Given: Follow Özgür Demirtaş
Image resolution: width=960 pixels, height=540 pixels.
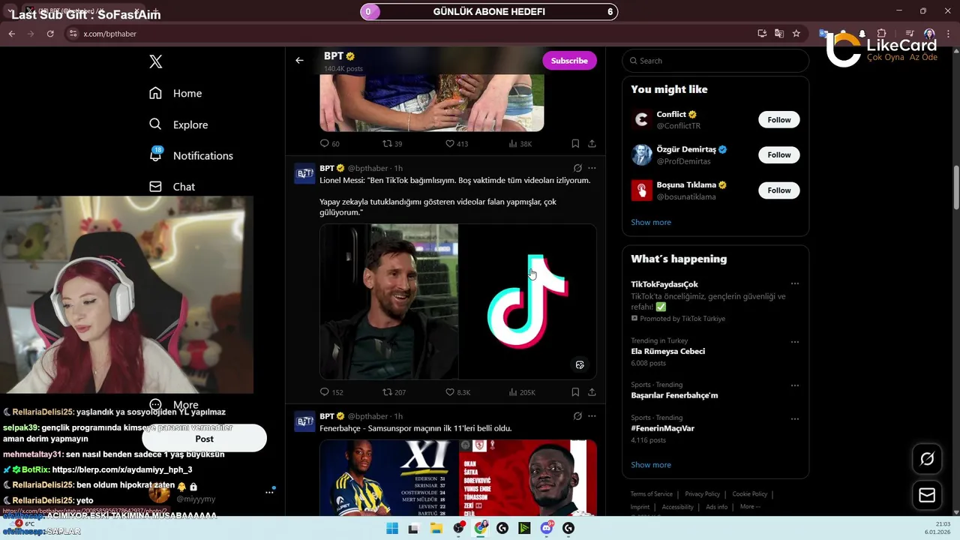Looking at the screenshot, I should click(778, 155).
